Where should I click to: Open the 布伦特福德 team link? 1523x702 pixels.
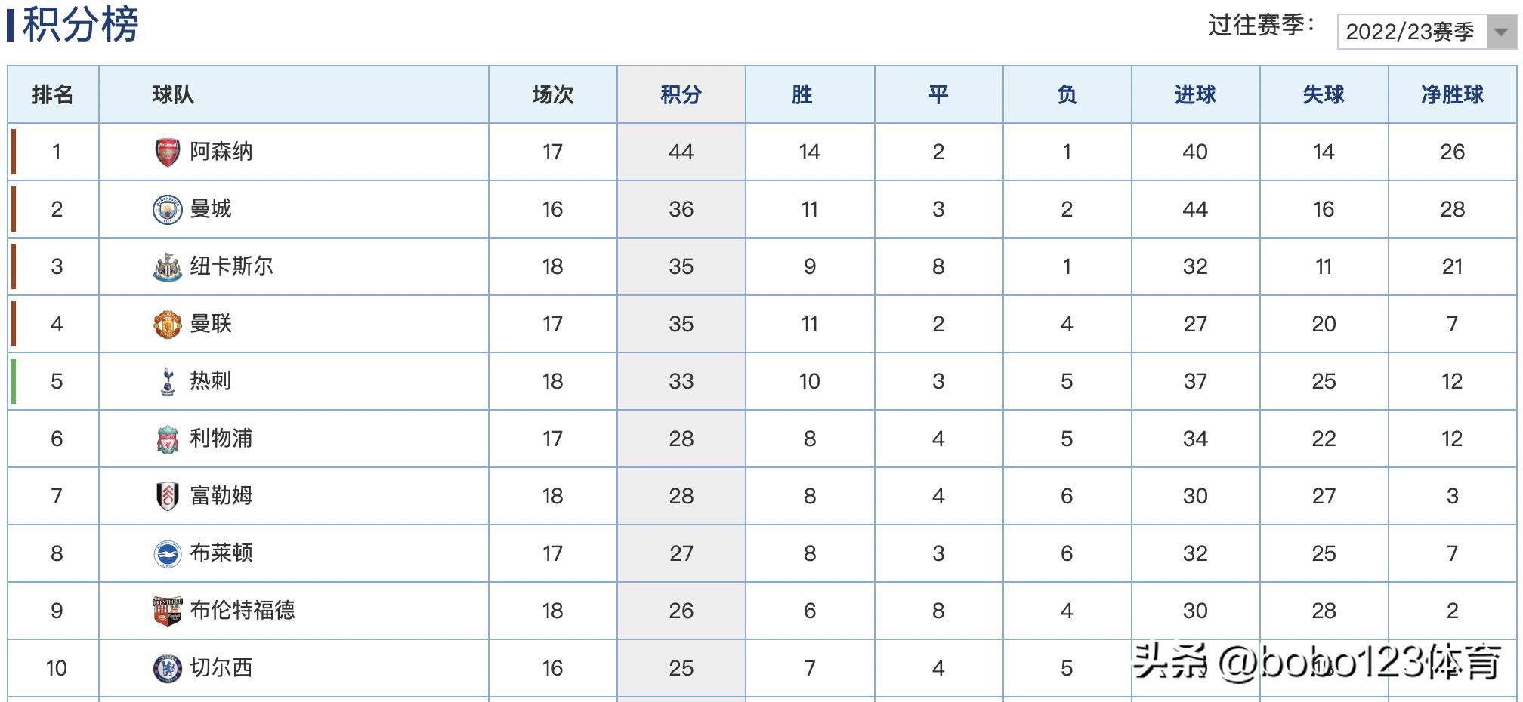click(242, 611)
